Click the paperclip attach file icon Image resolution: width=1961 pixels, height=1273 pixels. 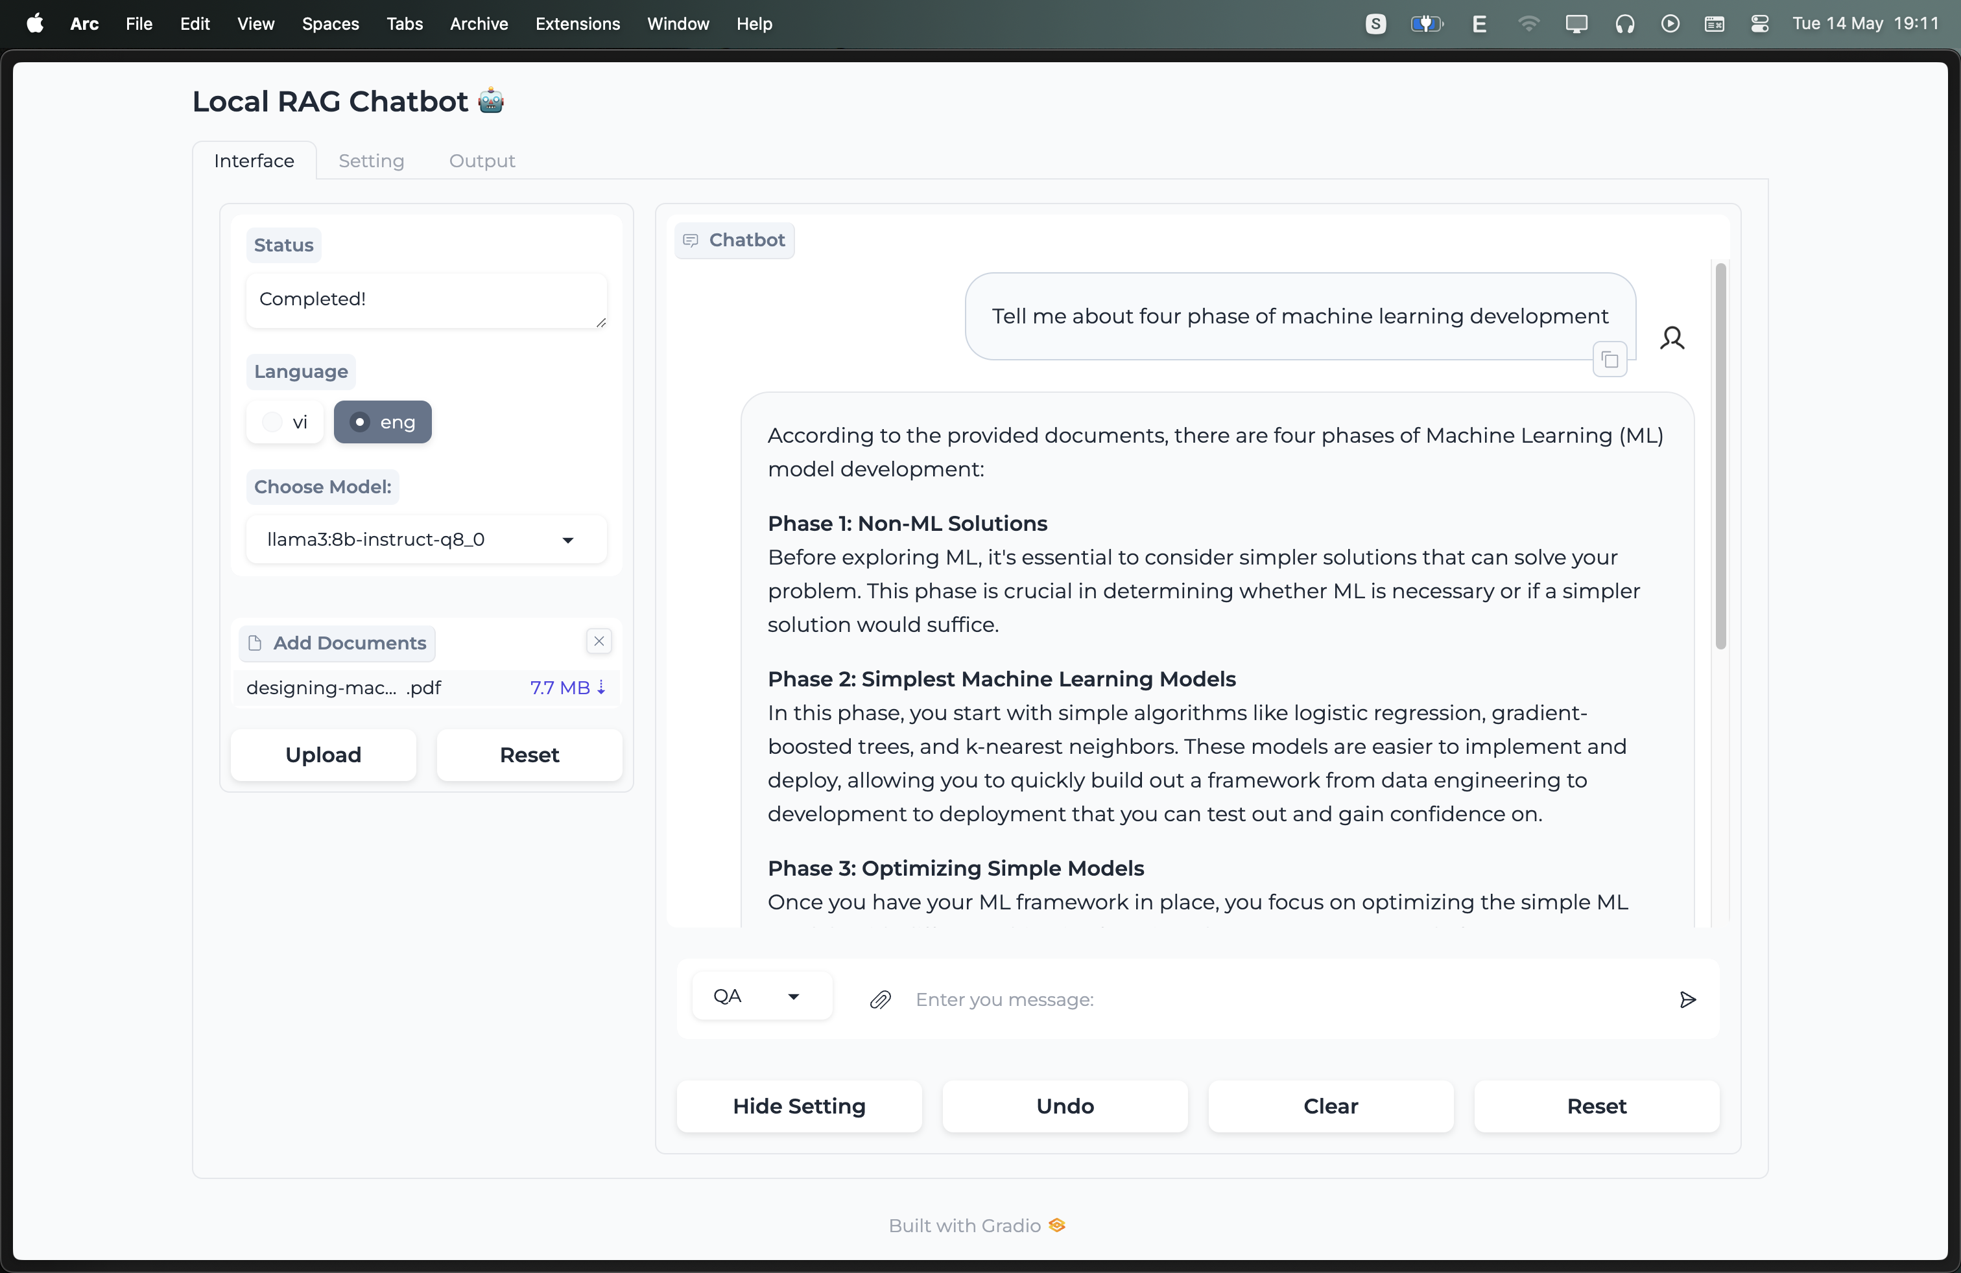point(880,999)
